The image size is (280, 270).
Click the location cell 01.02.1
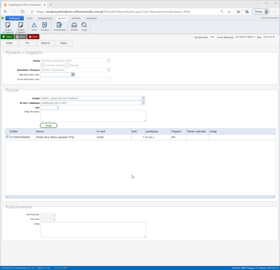(x=158, y=137)
